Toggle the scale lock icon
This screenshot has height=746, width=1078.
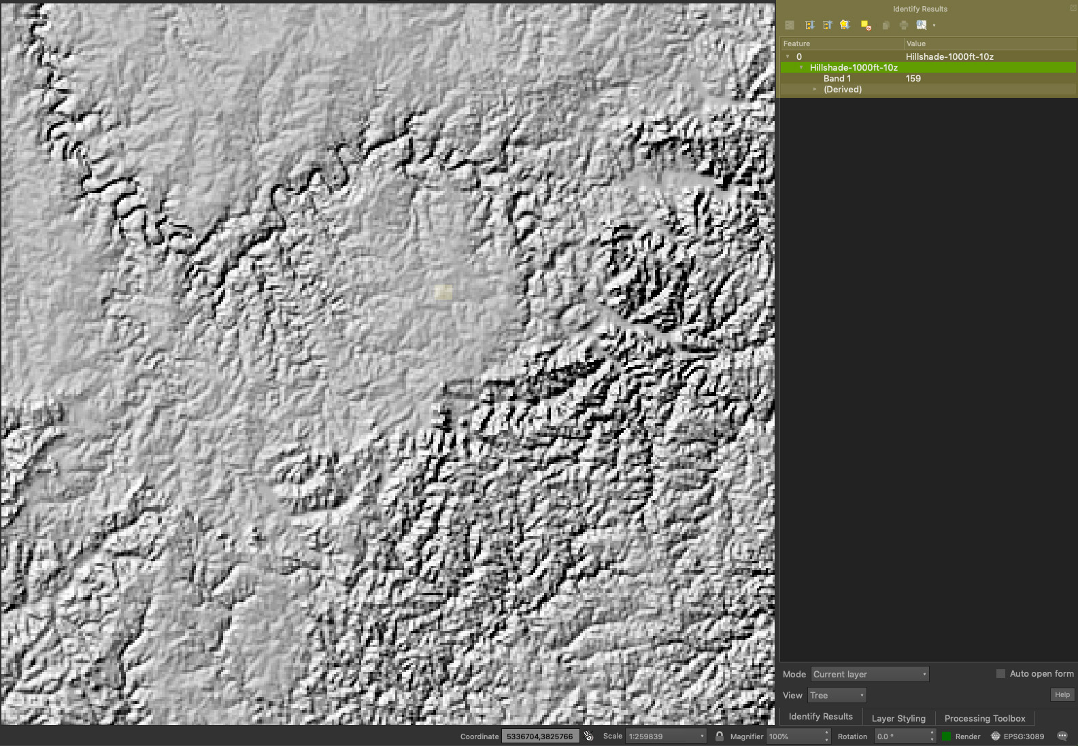tap(719, 736)
